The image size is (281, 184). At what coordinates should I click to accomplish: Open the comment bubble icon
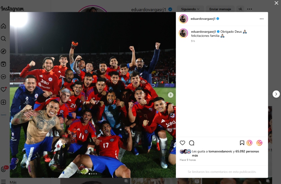click(191, 143)
